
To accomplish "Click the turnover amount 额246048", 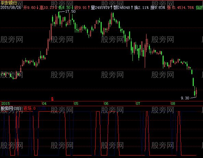I will pyautogui.click(x=122, y=8).
